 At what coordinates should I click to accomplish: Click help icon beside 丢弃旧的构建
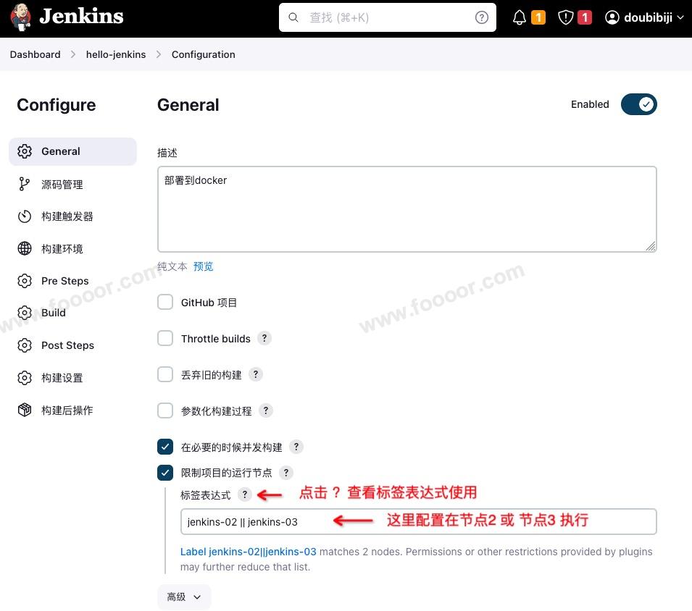255,374
